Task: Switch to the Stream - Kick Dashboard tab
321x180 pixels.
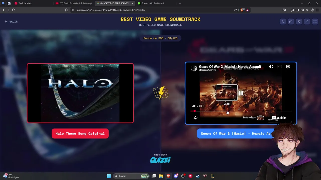Action: tap(156, 3)
